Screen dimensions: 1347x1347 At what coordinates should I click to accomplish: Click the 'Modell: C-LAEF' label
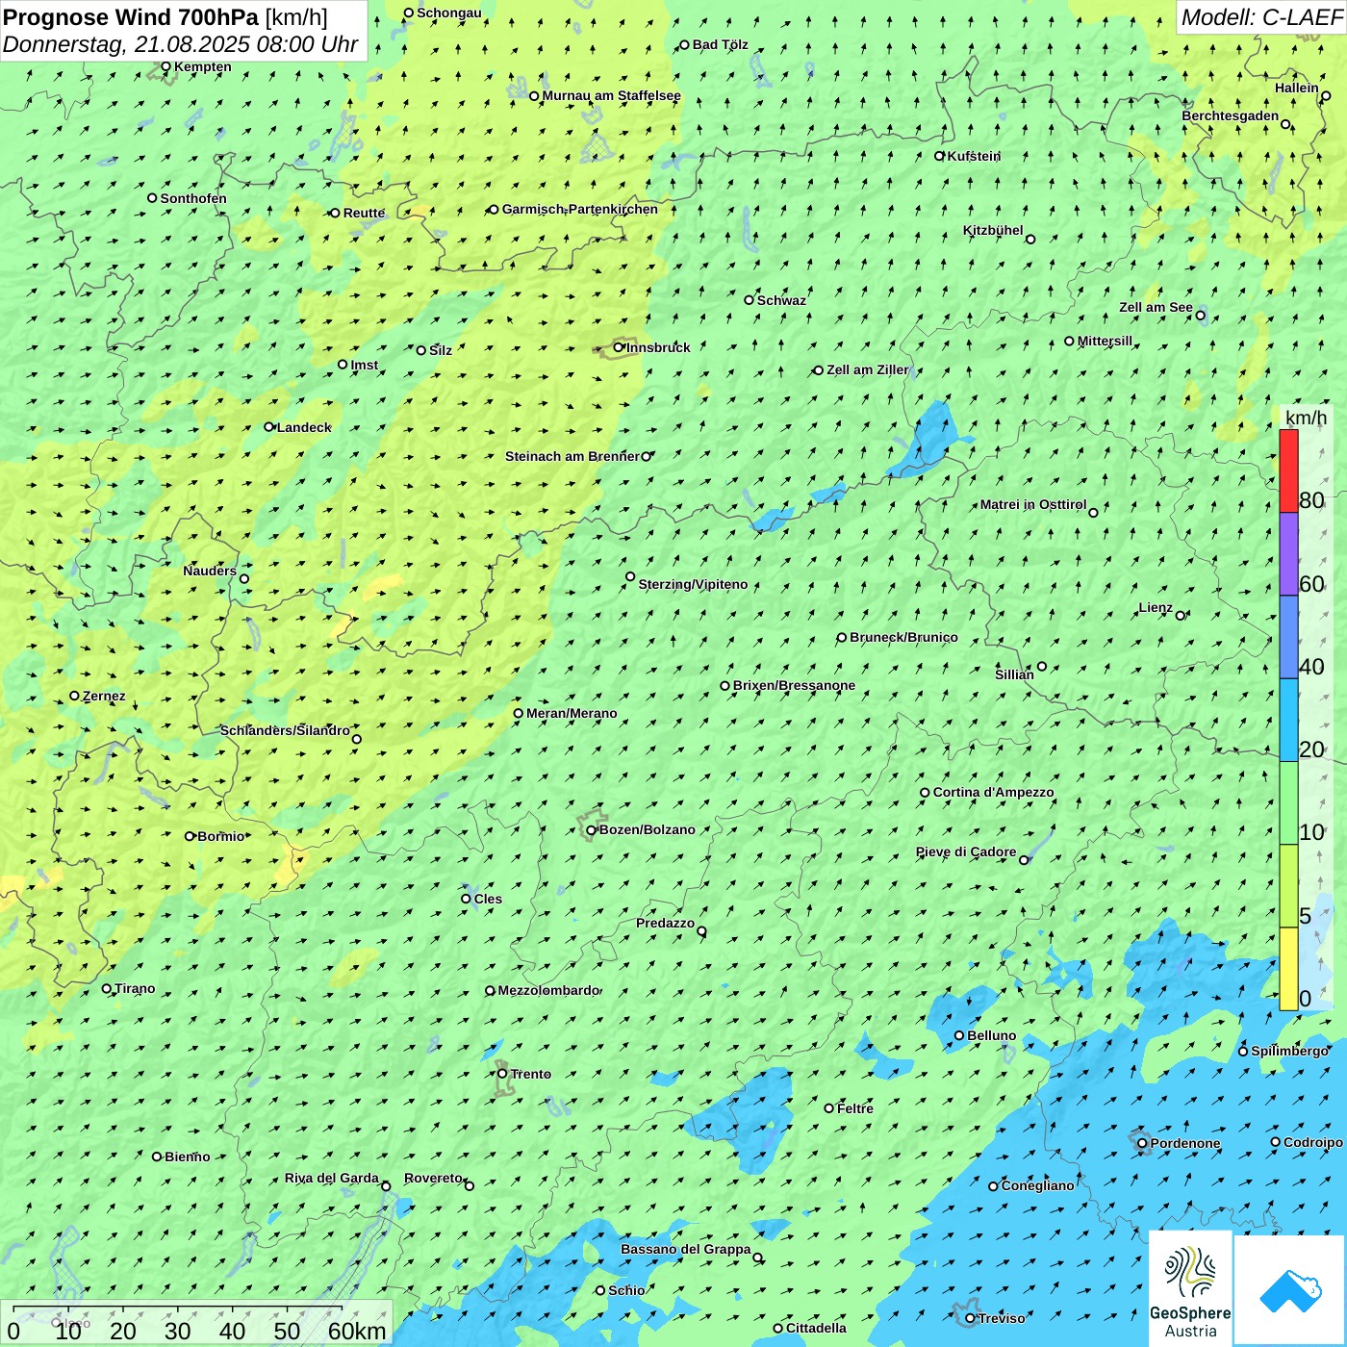tap(1260, 17)
